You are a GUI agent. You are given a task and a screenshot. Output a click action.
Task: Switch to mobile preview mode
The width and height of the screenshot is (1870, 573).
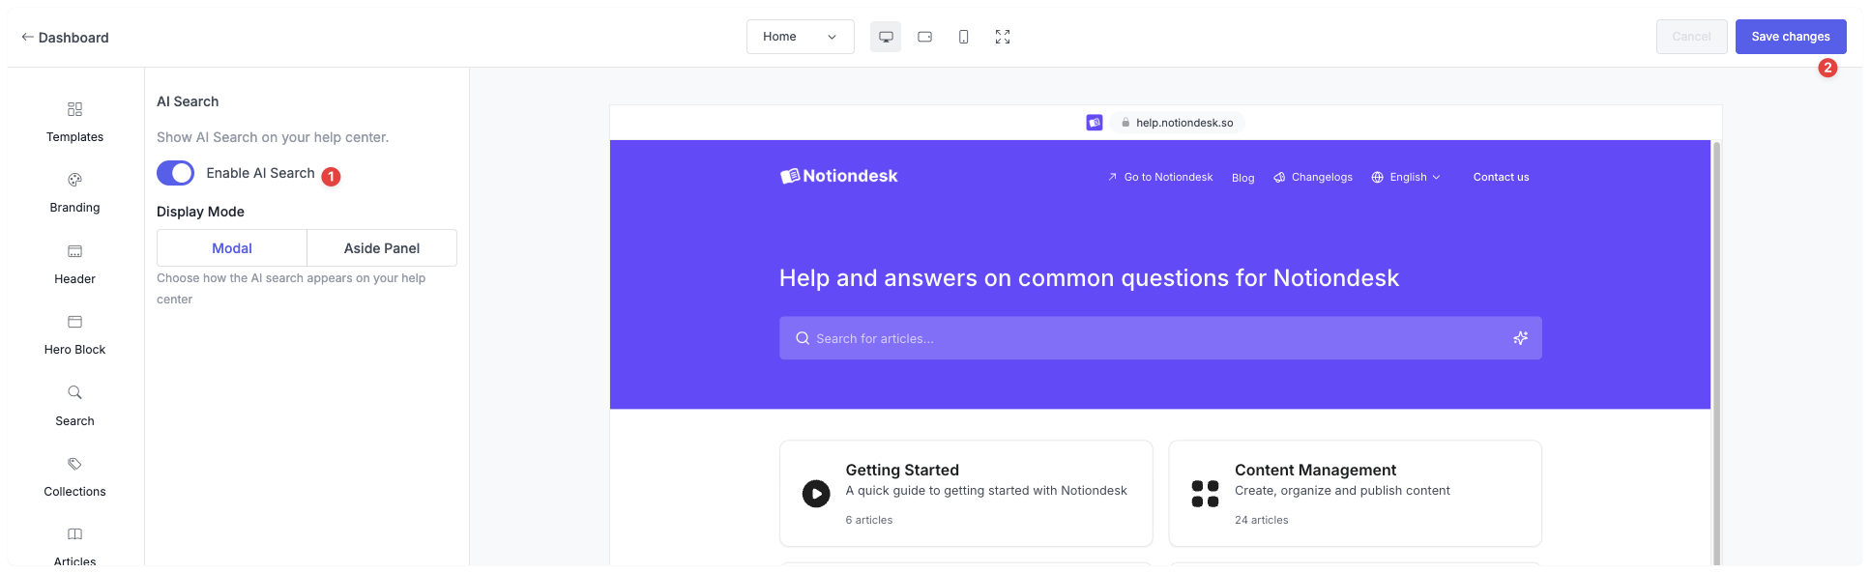tap(963, 37)
